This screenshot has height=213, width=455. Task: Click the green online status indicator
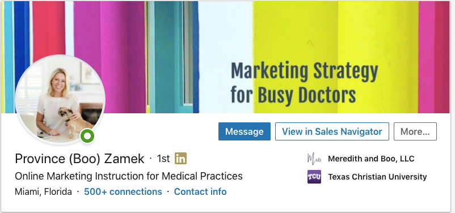[87, 136]
